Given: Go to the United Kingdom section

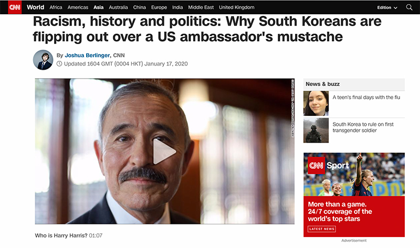Looking at the screenshot, I should [237, 7].
